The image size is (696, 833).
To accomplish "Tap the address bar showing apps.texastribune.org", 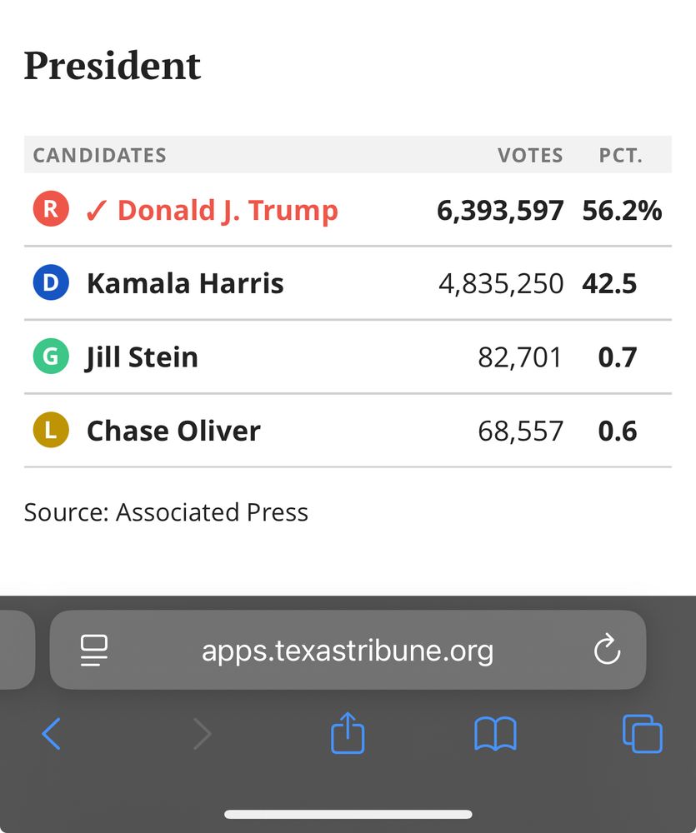I will pyautogui.click(x=348, y=651).
